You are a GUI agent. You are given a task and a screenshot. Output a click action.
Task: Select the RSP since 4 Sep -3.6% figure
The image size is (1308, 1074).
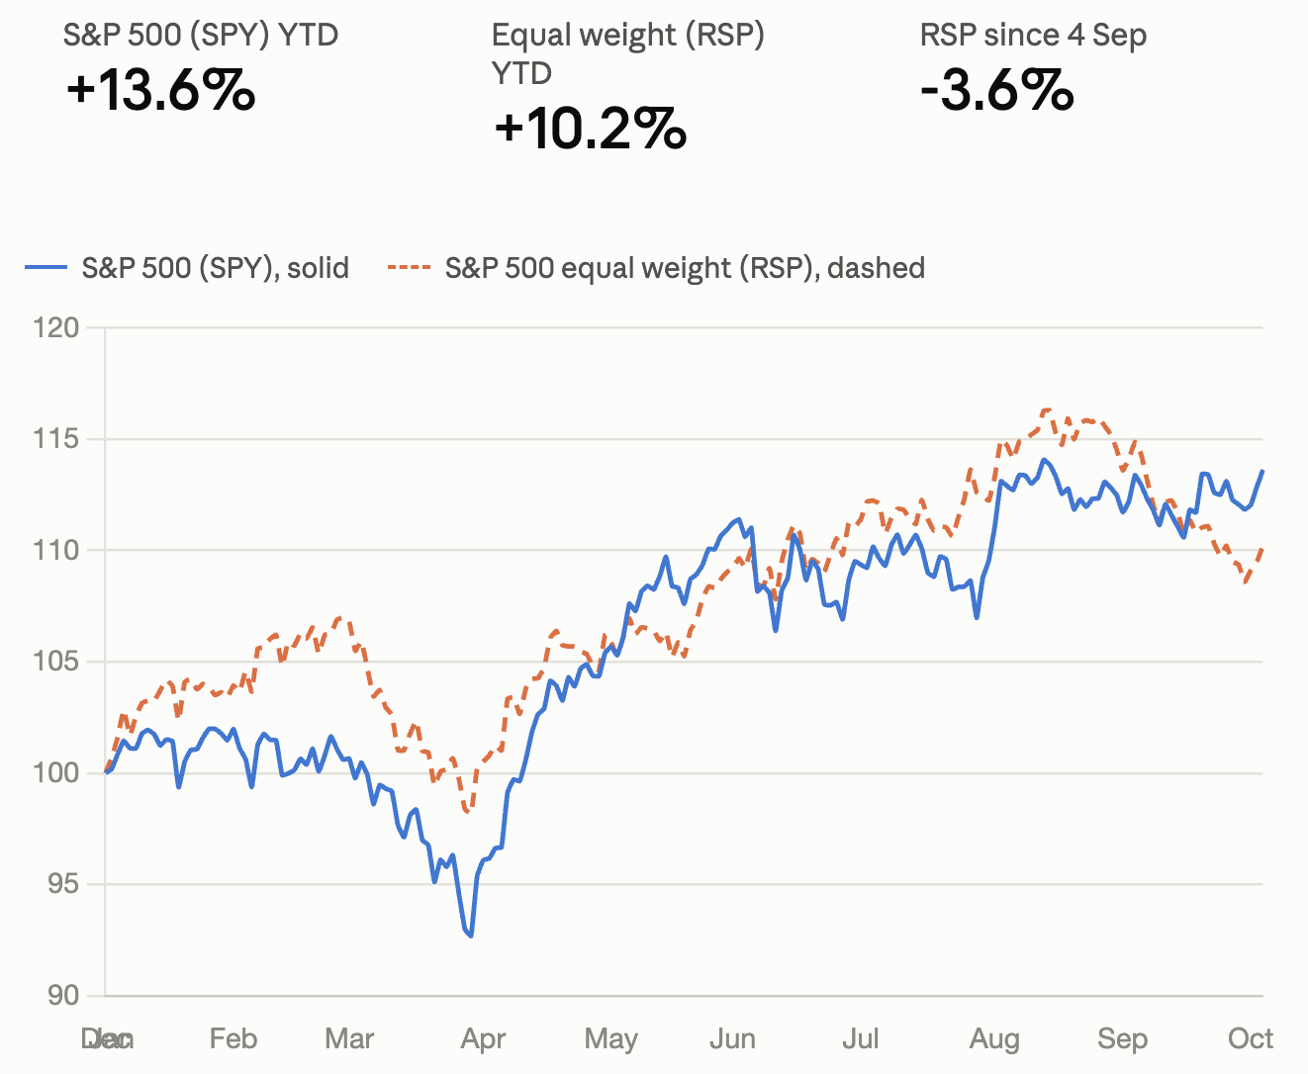996,90
